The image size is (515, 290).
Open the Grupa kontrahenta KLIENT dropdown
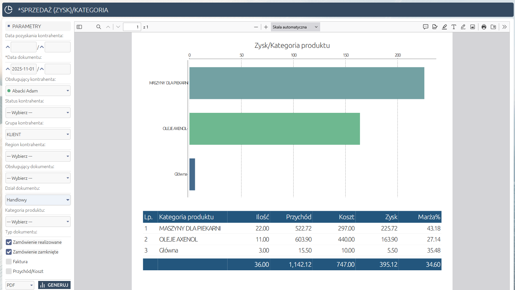pos(38,134)
